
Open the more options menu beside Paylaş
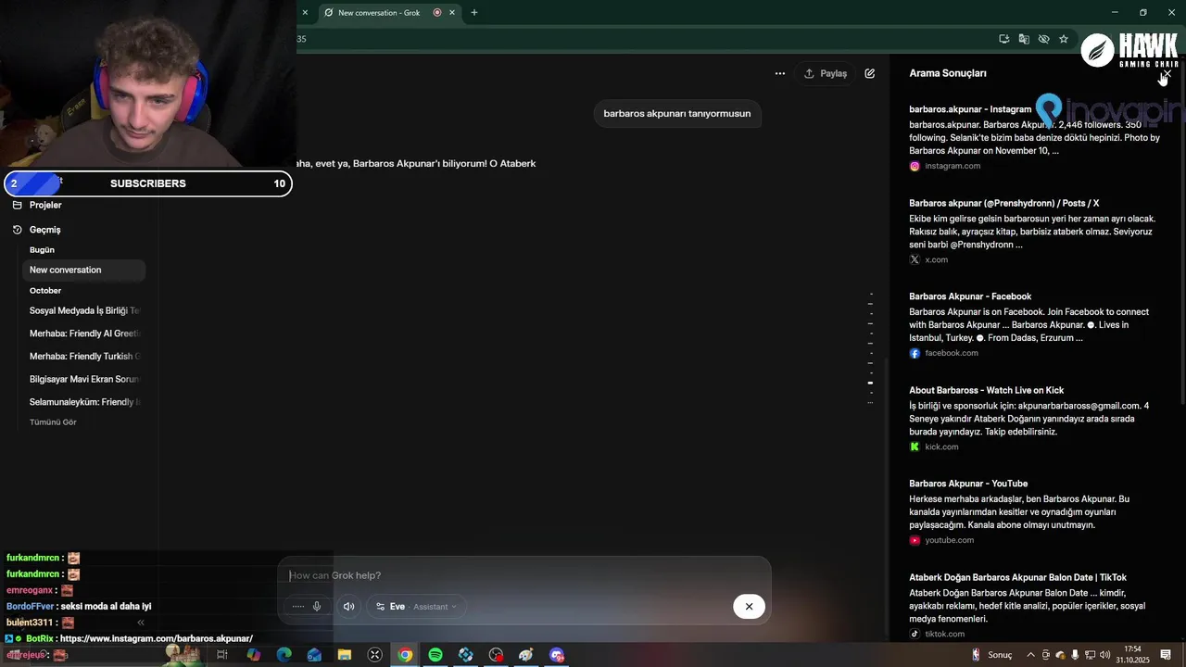click(780, 73)
